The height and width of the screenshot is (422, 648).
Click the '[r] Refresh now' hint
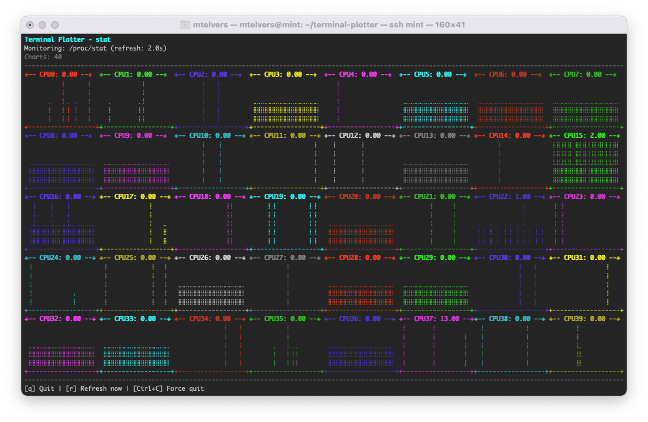pyautogui.click(x=94, y=388)
